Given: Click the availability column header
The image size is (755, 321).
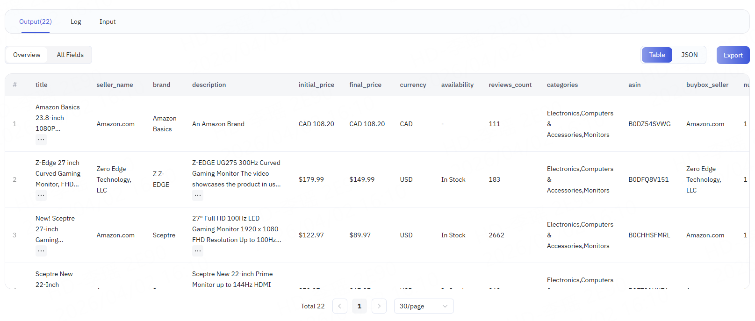Looking at the screenshot, I should pyautogui.click(x=457, y=85).
